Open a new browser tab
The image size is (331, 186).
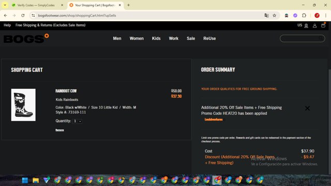(x=128, y=5)
